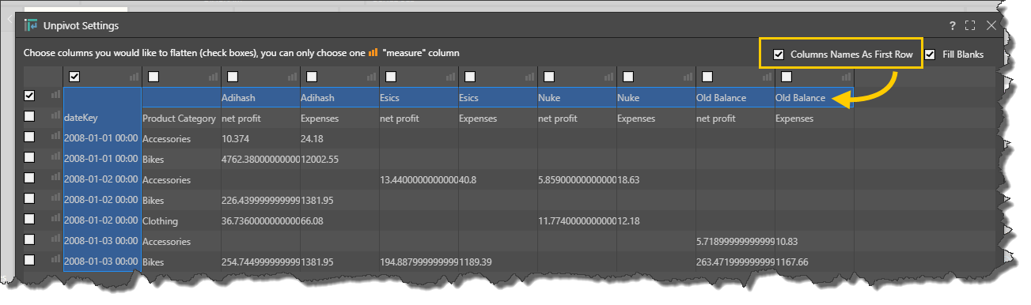
Task: Click the Unpivot Settings logo icon
Action: (31, 25)
